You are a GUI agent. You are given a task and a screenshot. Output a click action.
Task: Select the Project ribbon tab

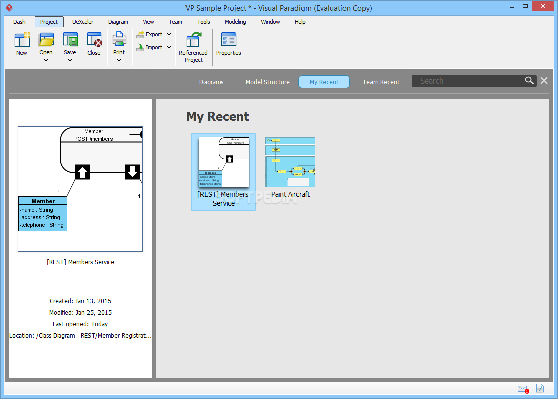coord(49,22)
